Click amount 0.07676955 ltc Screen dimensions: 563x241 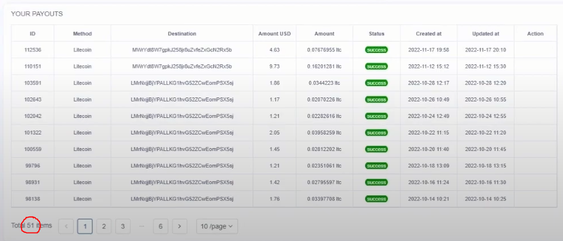click(324, 50)
